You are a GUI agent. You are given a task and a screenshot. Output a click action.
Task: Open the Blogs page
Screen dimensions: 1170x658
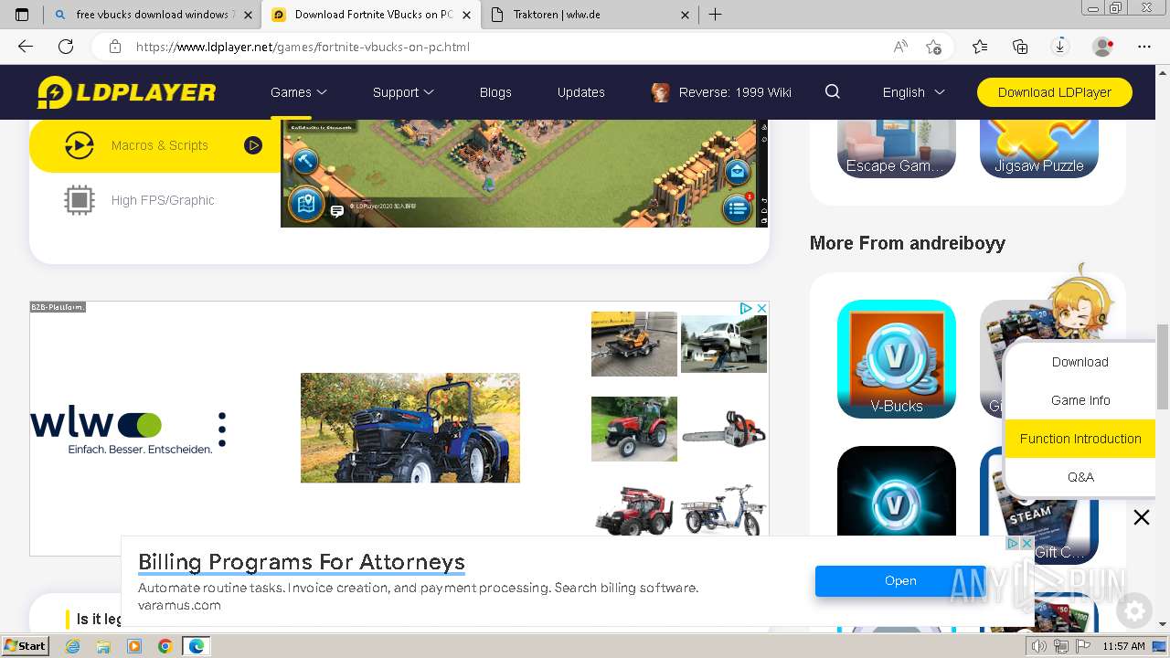click(x=495, y=92)
